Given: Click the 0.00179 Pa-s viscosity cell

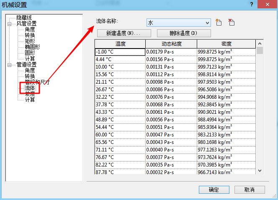Looking at the screenshot, I should click(171, 52).
